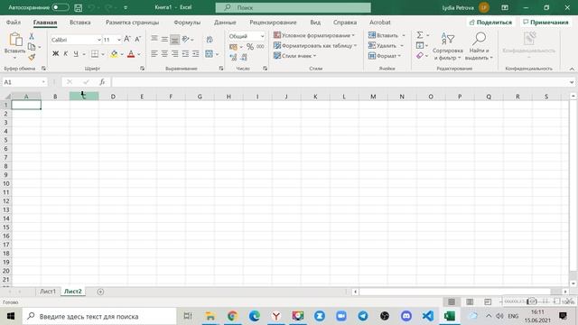578x325 pixels.
Task: Switch to Разметка страницы tab
Action: pyautogui.click(x=132, y=22)
